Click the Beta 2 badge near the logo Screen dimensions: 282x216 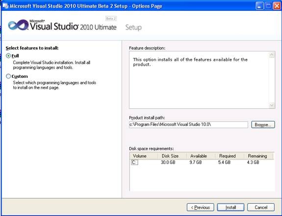pyautogui.click(x=111, y=19)
